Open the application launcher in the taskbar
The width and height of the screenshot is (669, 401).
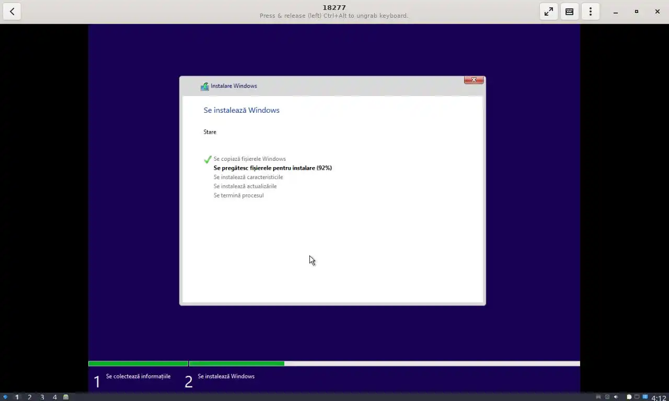click(5, 397)
